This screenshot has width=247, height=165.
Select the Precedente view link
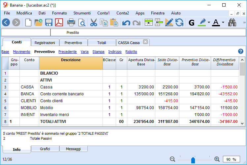[x=68, y=52]
